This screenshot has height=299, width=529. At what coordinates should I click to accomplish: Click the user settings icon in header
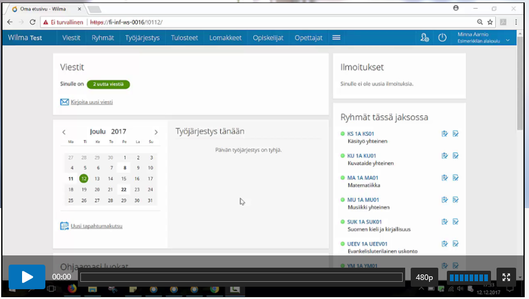tap(424, 37)
